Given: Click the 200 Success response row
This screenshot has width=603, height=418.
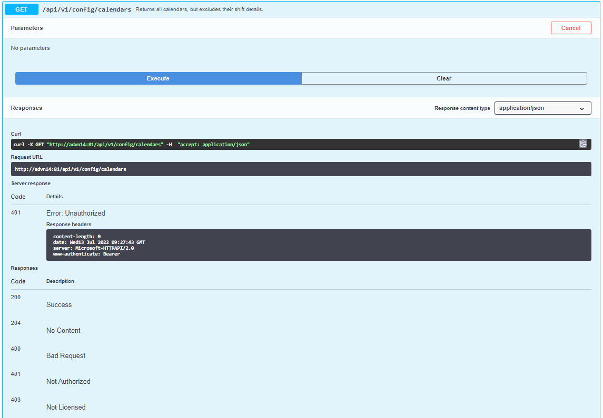Looking at the screenshot, I should (x=58, y=304).
